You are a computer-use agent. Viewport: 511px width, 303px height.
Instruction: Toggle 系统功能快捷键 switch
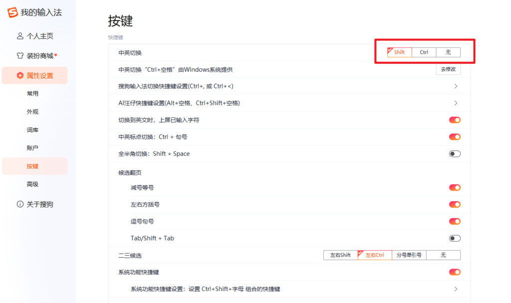pos(455,272)
